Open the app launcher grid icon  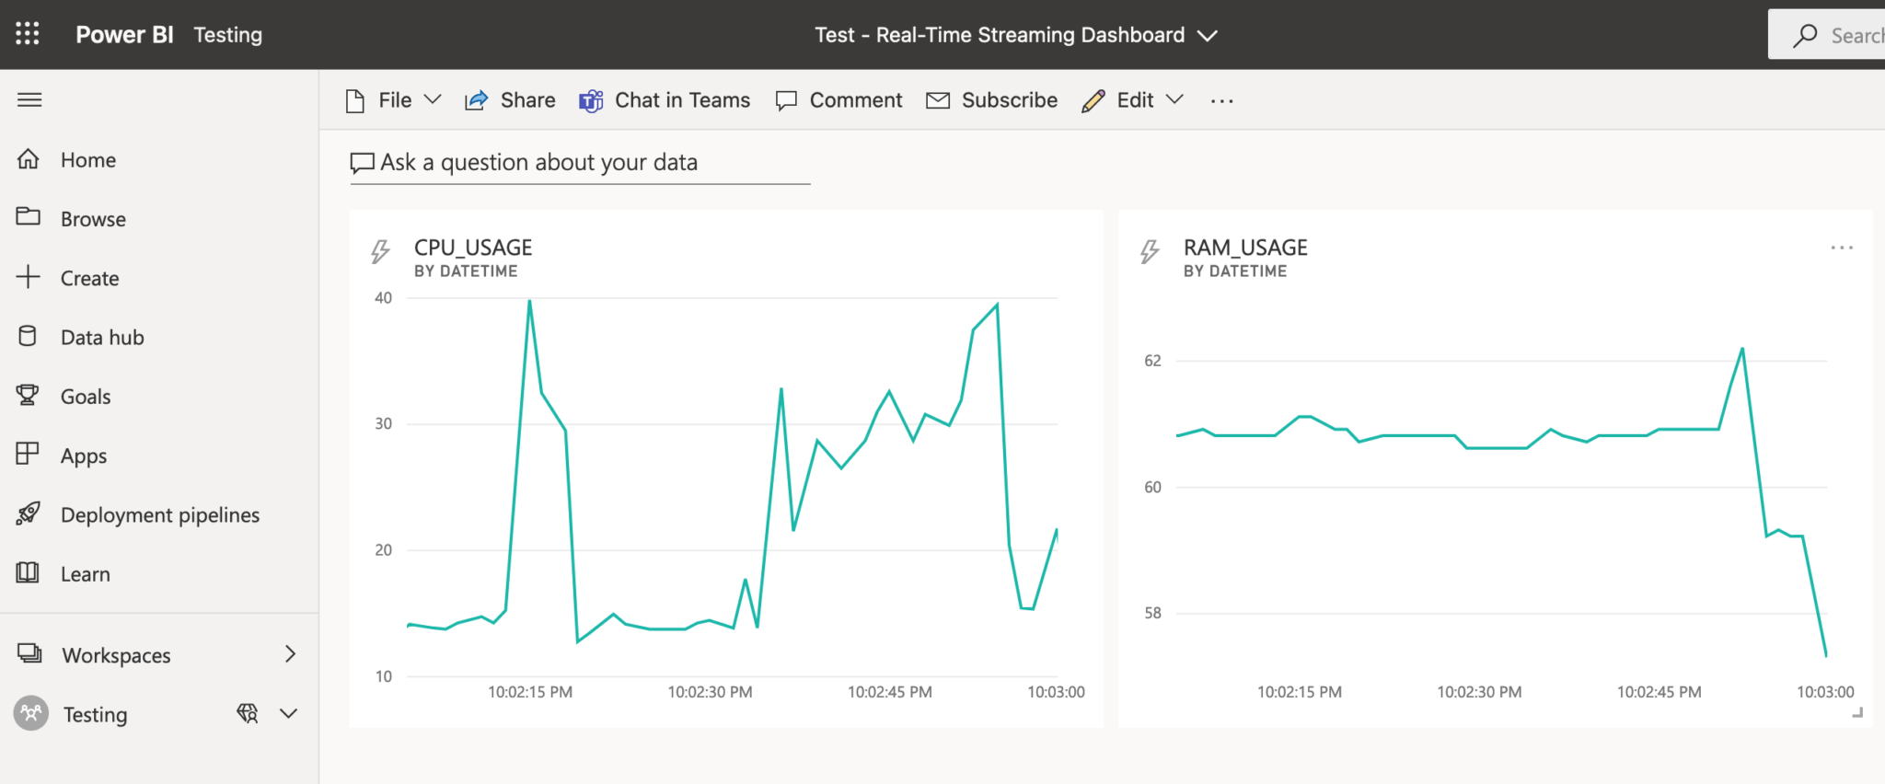[28, 34]
